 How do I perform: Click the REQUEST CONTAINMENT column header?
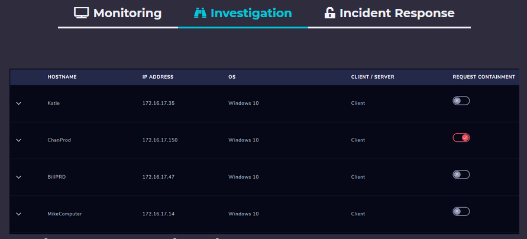point(484,77)
